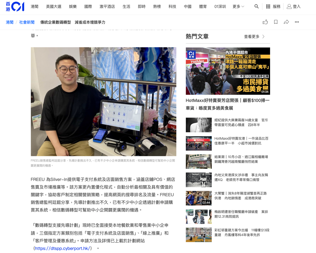Click the 港聞 breadcrumb link
This screenshot has width=316, height=253.
10,22
